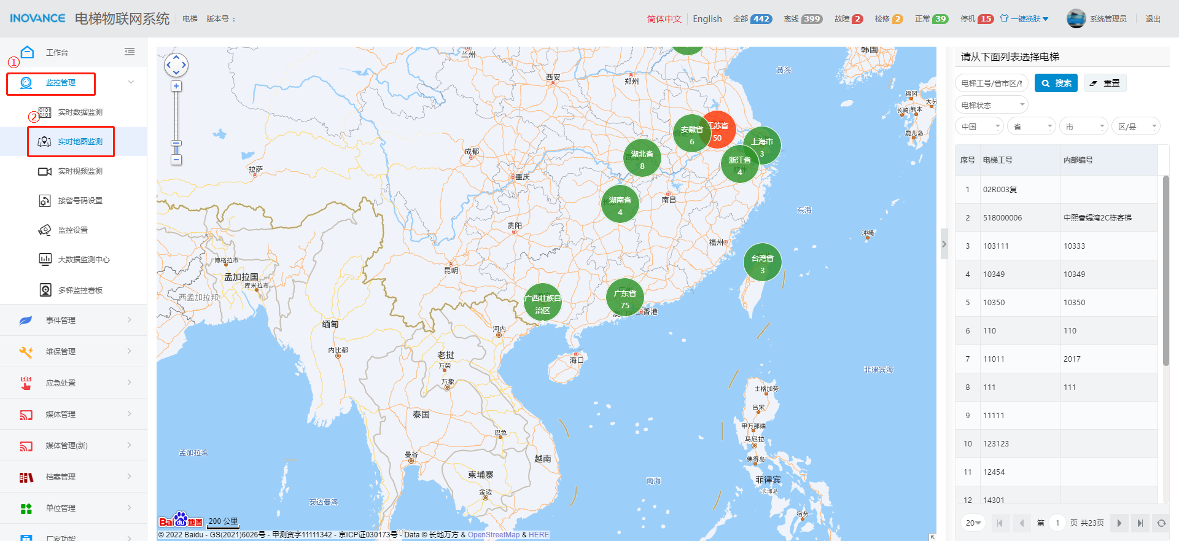This screenshot has height=541, width=1179.
Task: Click the 应急处置 SOS icon
Action: (x=26, y=383)
